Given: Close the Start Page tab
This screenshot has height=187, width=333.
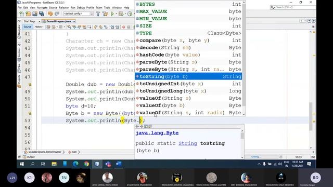Looking at the screenshot, I should [x=40, y=21].
